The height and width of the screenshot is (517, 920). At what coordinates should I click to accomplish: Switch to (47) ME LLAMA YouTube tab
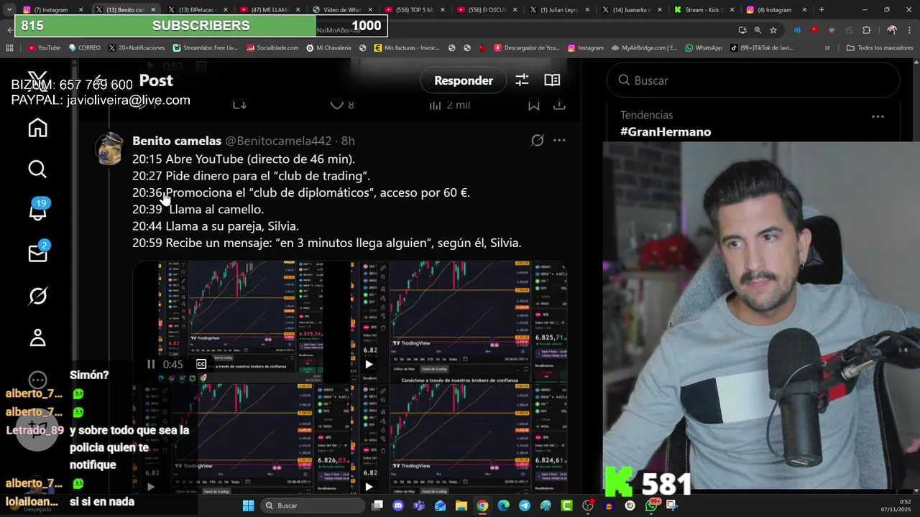[x=269, y=10]
